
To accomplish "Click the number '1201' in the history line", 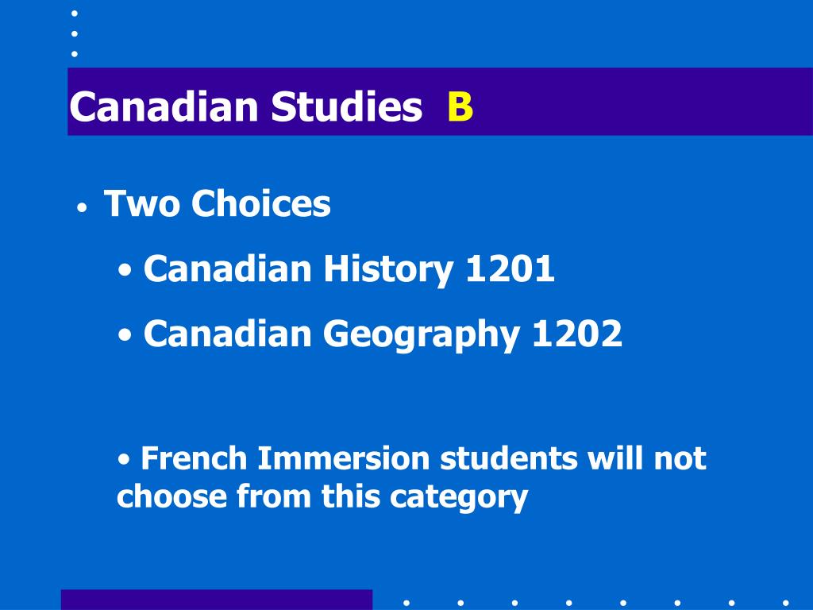I will (511, 269).
